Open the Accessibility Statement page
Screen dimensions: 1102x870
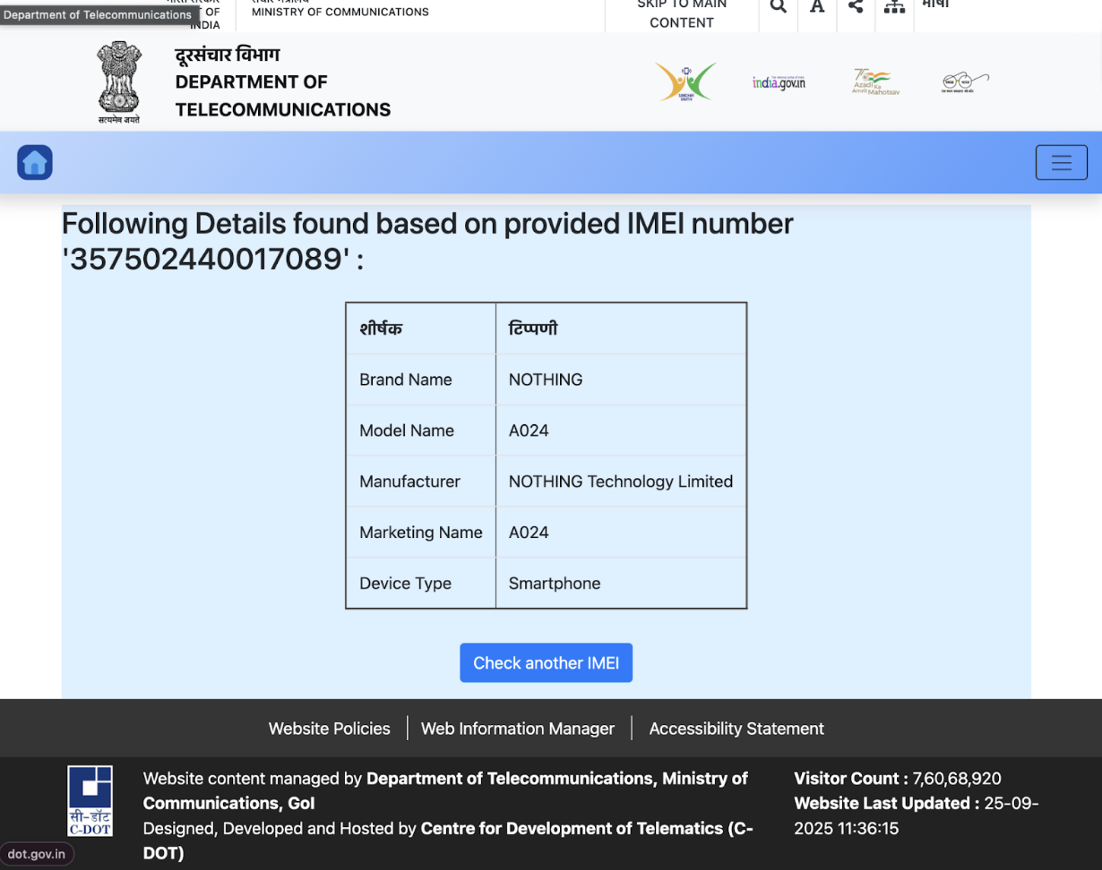coord(736,728)
